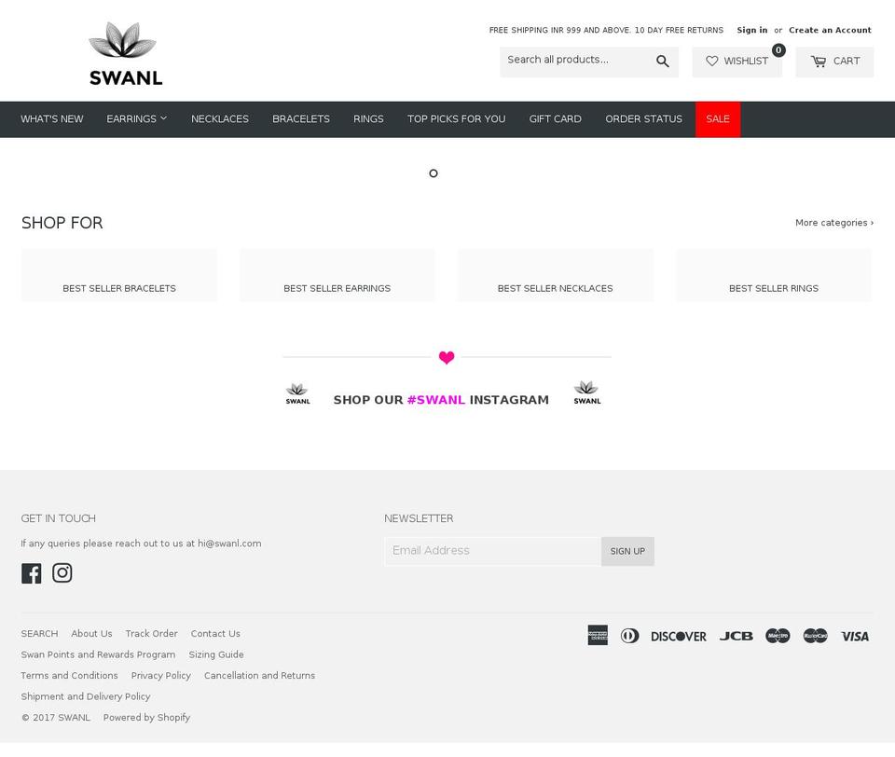Viewport: 895px width, 757px height.
Task: Open Cancellation and Returns link
Action: pyautogui.click(x=259, y=675)
